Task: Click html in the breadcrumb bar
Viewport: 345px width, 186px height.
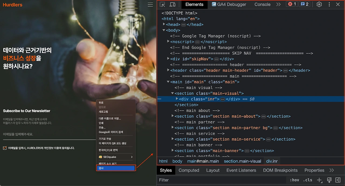Action: [x=163, y=161]
